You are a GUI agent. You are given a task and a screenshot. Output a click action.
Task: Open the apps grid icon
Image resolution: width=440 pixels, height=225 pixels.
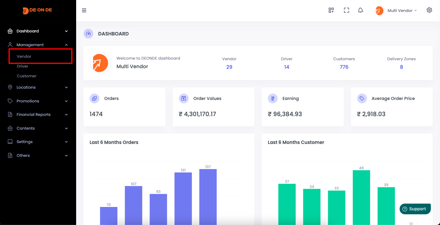click(x=331, y=10)
